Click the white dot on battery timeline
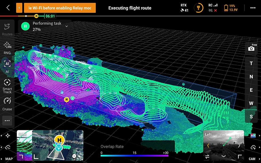 [x=26, y=16]
